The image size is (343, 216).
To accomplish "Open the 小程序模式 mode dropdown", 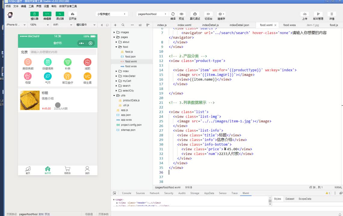I will tap(111, 14).
